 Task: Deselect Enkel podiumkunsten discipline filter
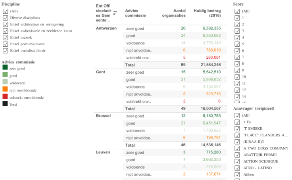point(6,44)
